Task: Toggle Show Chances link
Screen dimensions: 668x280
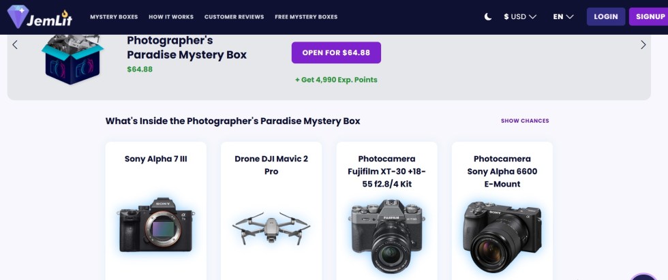Action: coord(525,121)
